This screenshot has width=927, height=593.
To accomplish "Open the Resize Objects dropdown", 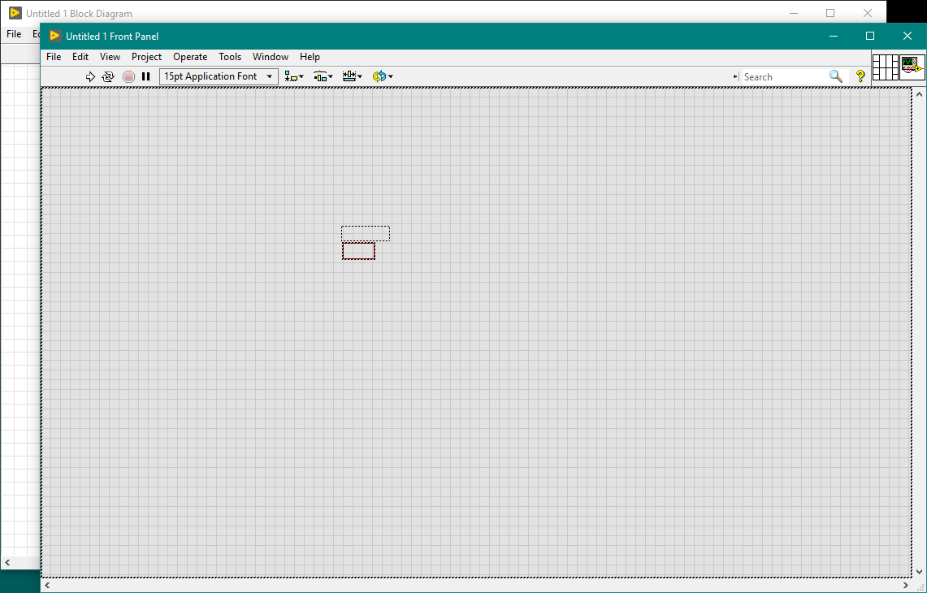I will 352,76.
